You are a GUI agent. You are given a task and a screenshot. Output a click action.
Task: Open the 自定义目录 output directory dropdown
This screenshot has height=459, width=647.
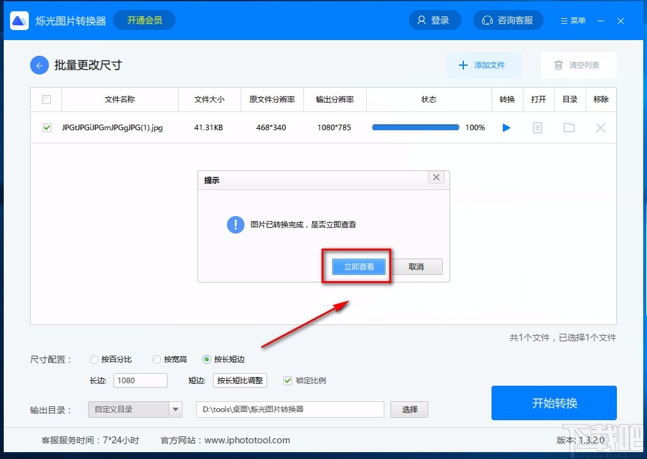coord(135,410)
